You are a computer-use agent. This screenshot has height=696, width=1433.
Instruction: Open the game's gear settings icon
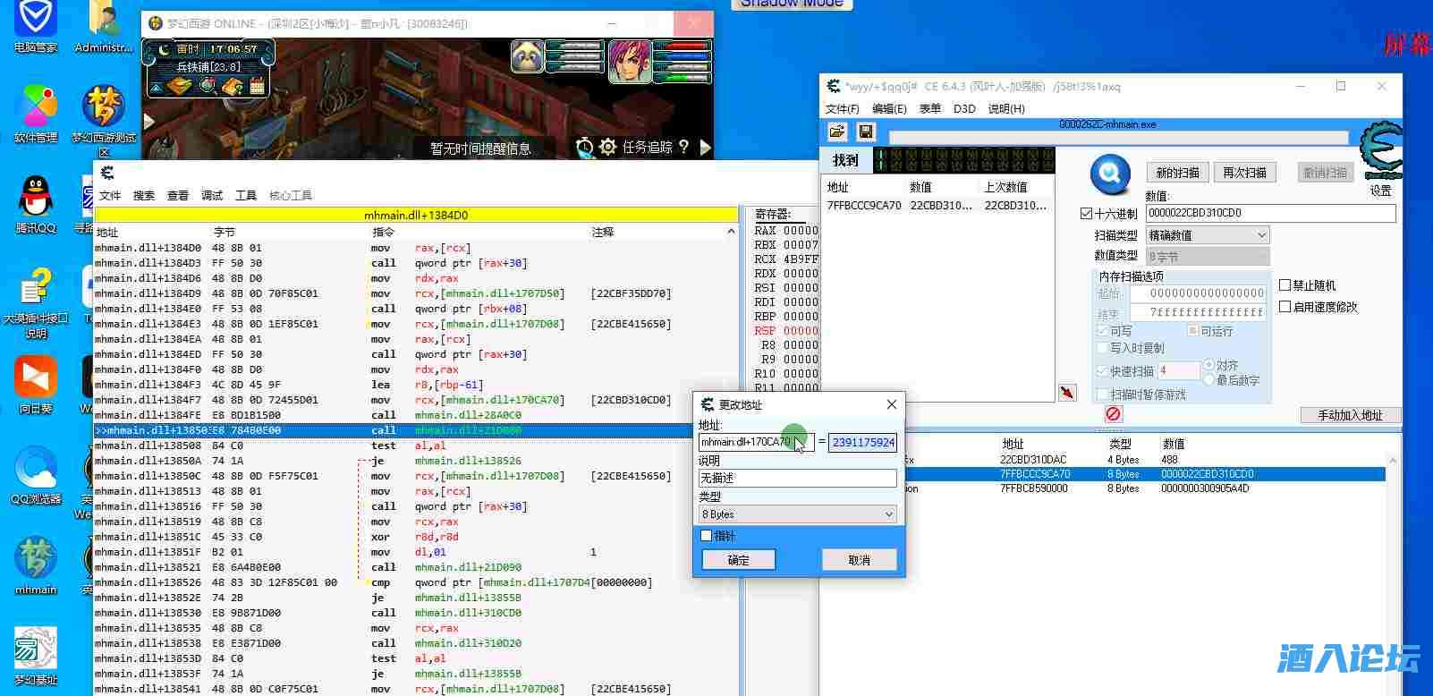[x=608, y=147]
